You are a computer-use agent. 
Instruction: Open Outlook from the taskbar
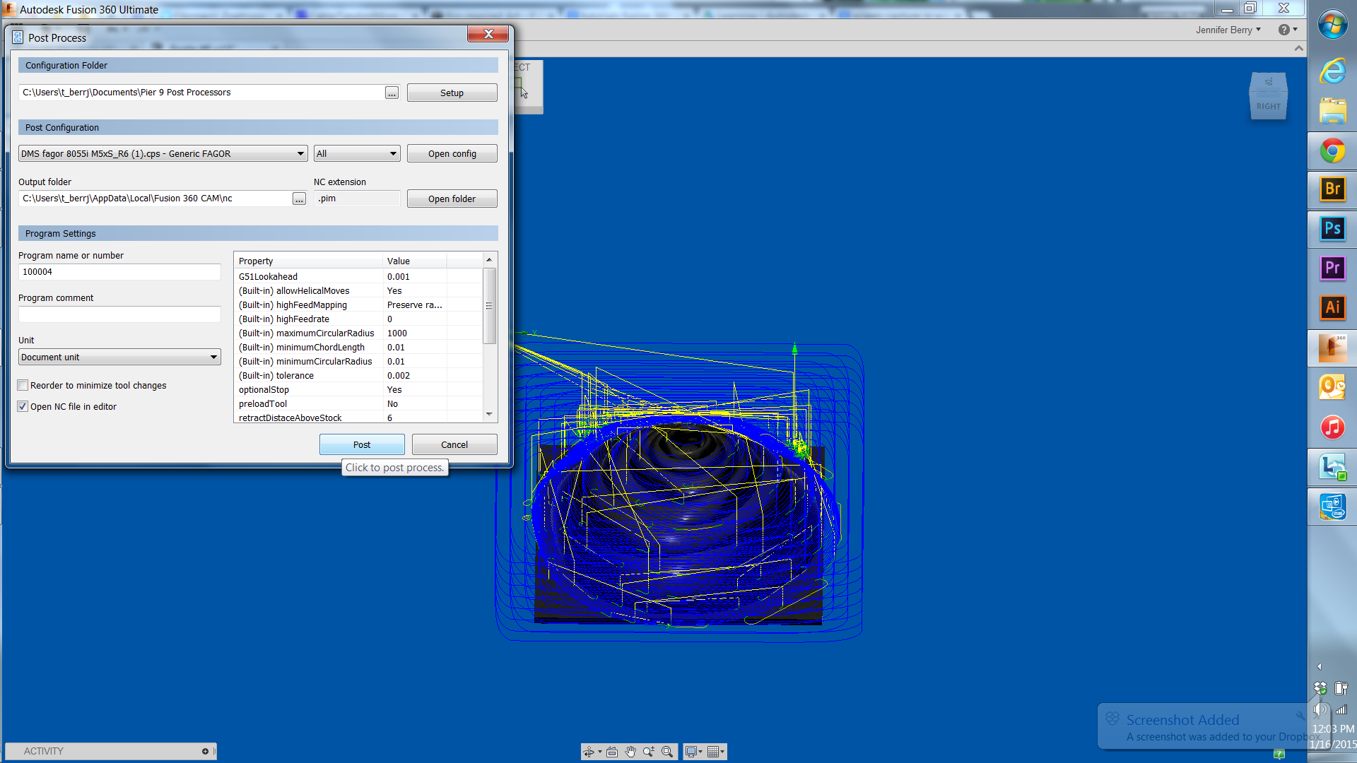(x=1332, y=387)
